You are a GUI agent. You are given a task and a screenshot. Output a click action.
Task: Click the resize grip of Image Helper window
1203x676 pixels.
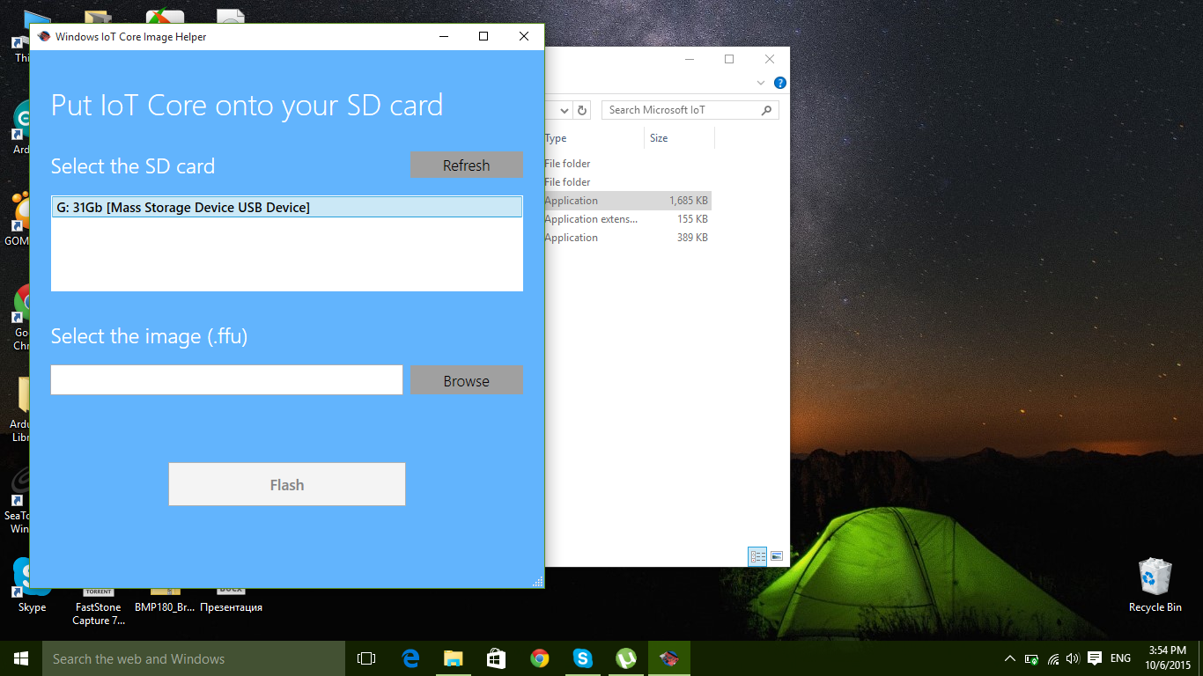tap(538, 581)
